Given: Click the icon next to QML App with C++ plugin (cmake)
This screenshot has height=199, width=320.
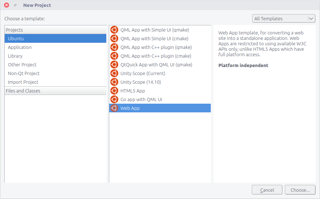Looking at the screenshot, I should pyautogui.click(x=114, y=56).
